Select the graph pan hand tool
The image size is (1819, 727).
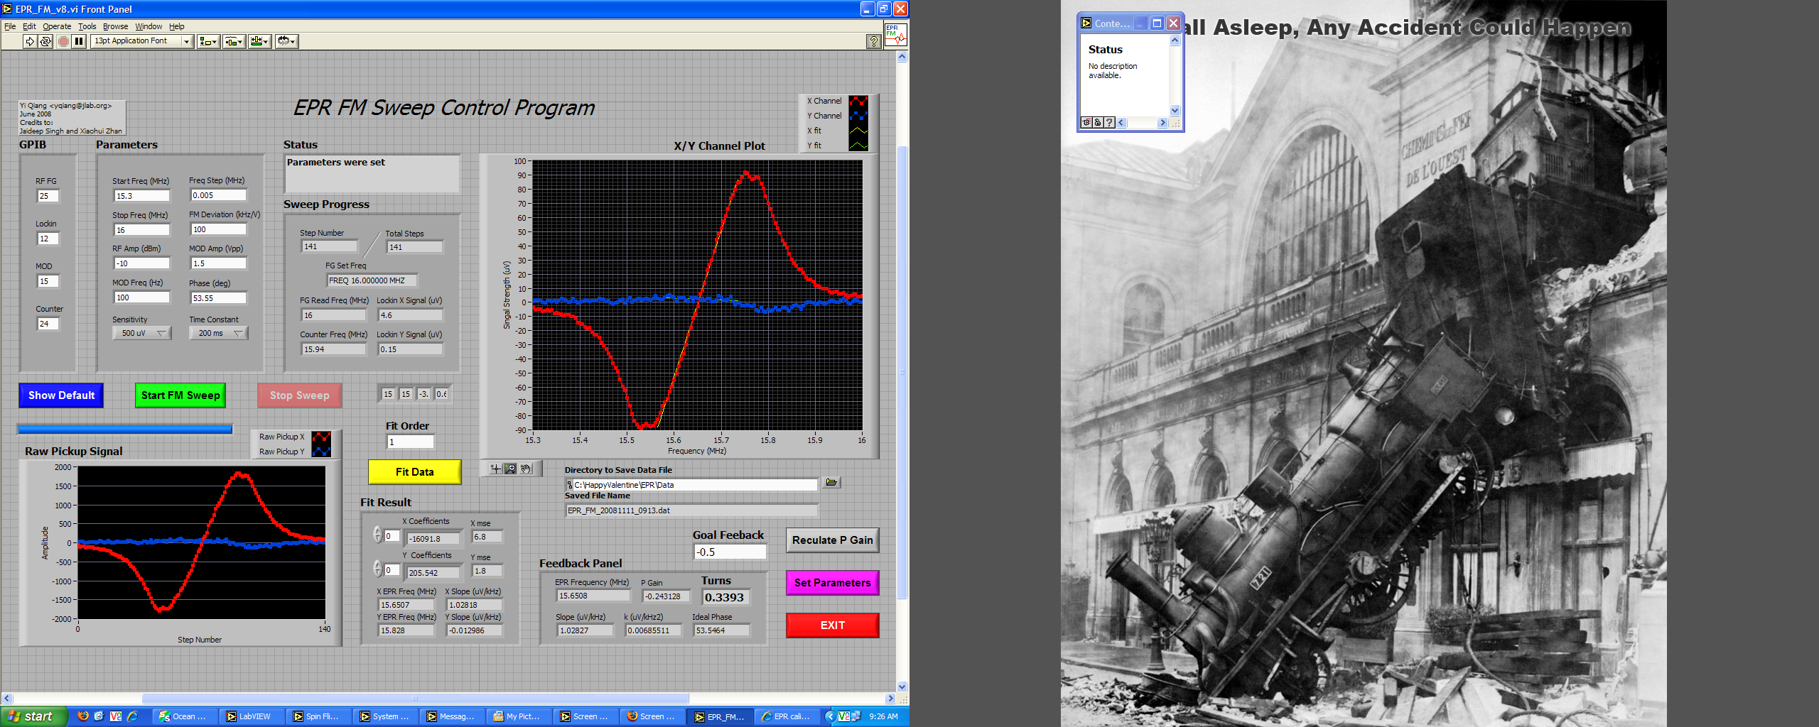tap(526, 469)
